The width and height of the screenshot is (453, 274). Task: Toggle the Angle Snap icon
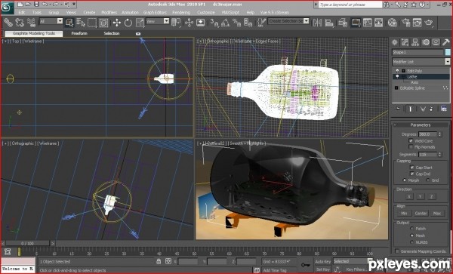click(225, 23)
